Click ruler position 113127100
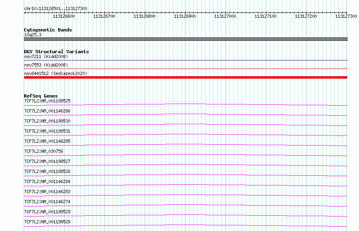 [x=265, y=16]
